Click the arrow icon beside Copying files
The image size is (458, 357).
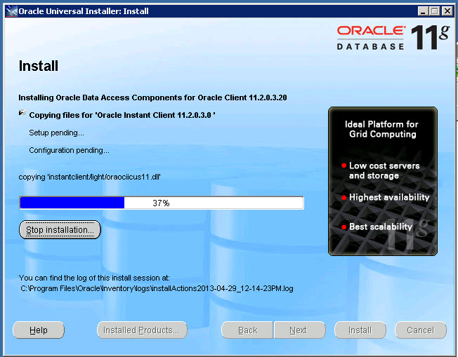click(22, 113)
